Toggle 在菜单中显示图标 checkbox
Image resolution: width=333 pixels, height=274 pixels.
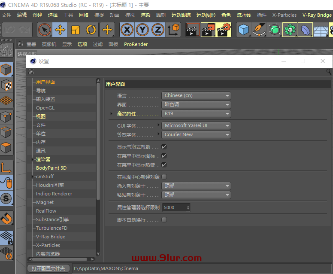pyautogui.click(x=164, y=156)
